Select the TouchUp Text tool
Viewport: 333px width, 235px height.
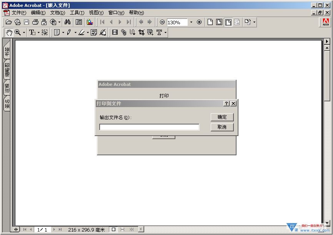point(159,33)
